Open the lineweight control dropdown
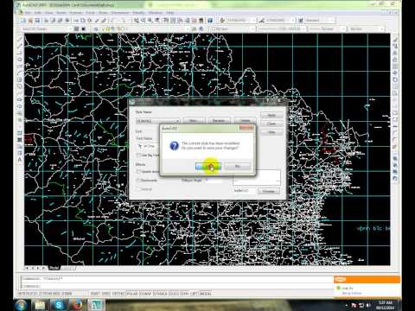The width and height of the screenshot is (415, 311). (x=327, y=29)
